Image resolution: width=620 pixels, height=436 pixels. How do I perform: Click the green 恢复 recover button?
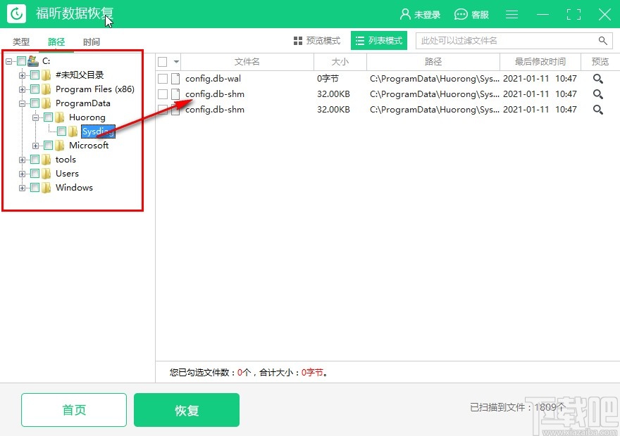click(x=187, y=410)
